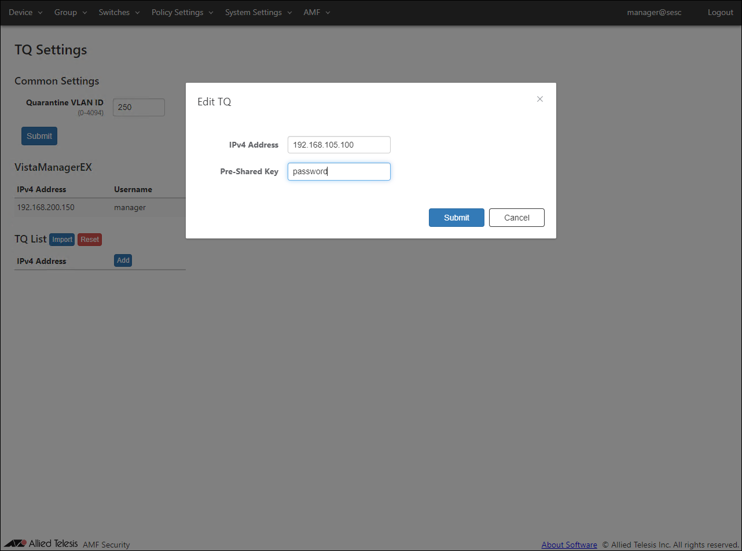The width and height of the screenshot is (742, 551).
Task: Click the Quarantine VLAN ID field
Action: 138,107
